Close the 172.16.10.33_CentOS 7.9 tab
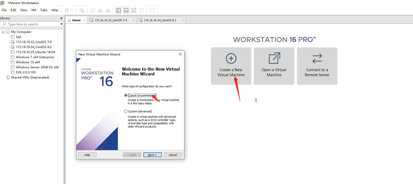Screen dimensions: 413x184 pyautogui.click(x=134, y=20)
